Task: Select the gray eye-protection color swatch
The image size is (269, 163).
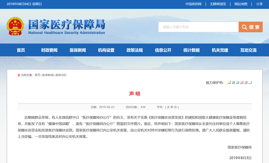Action: point(237,82)
